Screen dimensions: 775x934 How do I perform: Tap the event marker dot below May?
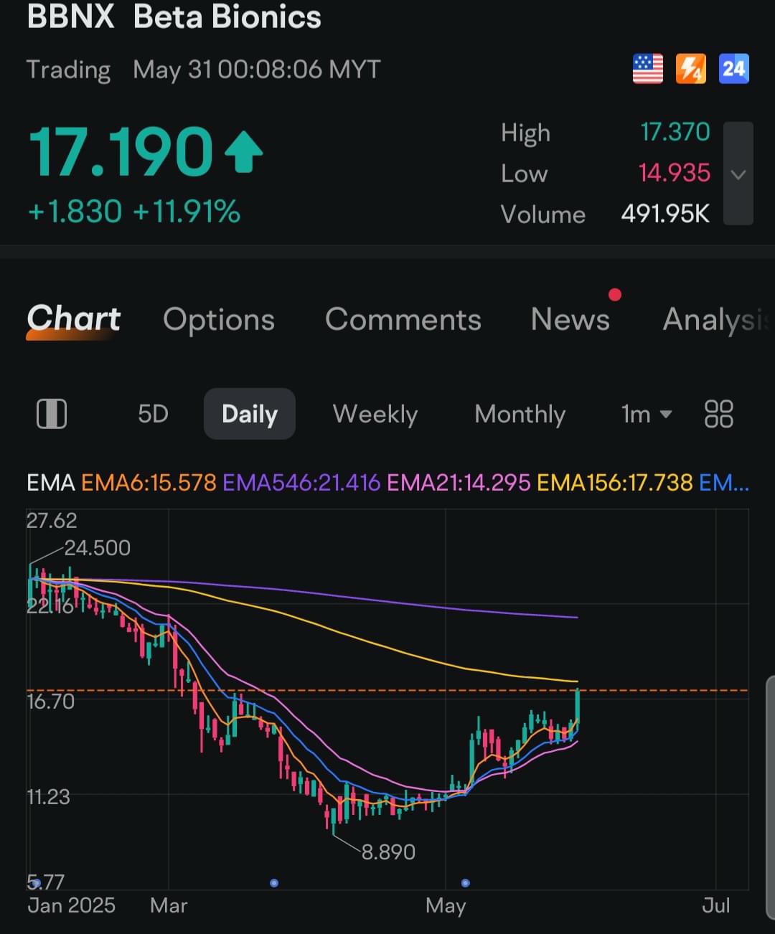click(466, 883)
